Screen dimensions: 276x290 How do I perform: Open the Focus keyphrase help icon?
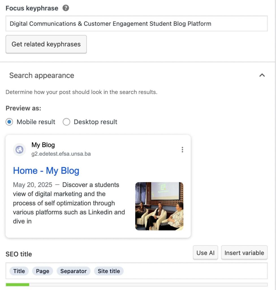coord(66,8)
